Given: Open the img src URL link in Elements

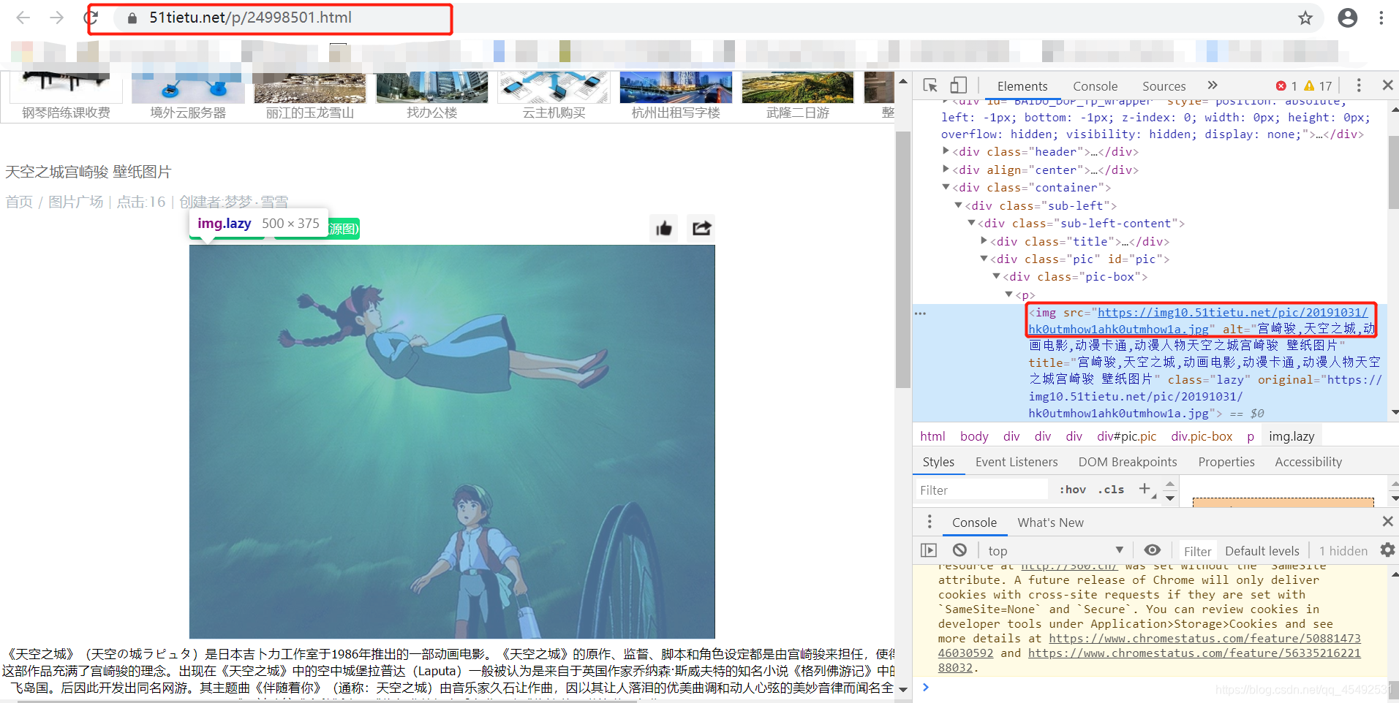Looking at the screenshot, I should pyautogui.click(x=1199, y=321).
